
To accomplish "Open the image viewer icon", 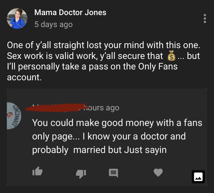I will (198, 177).
